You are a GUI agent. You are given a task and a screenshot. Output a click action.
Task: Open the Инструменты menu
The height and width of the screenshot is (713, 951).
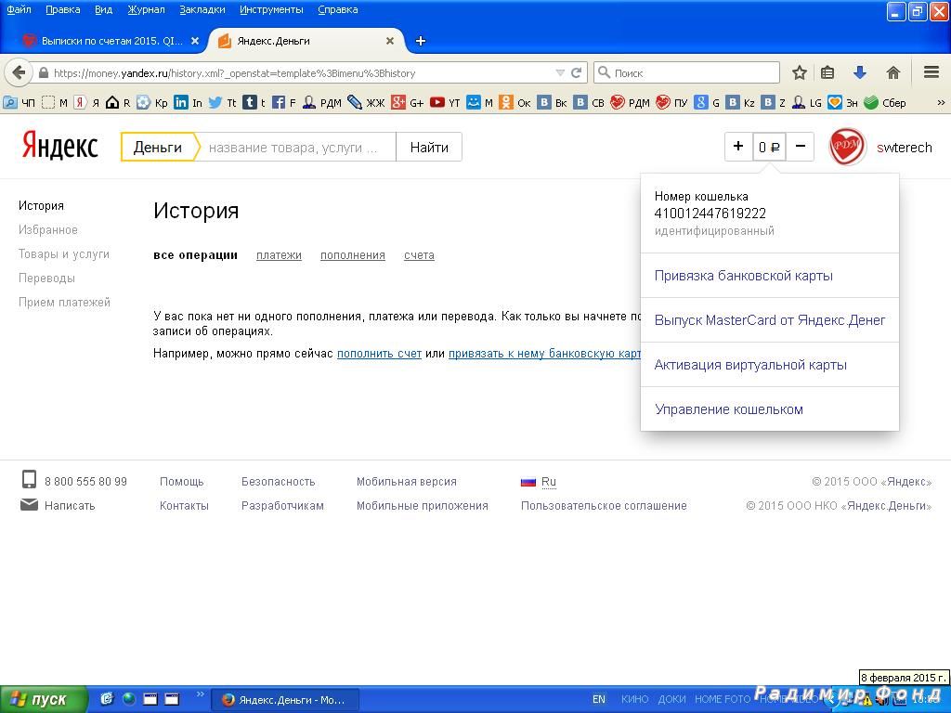coord(272,9)
